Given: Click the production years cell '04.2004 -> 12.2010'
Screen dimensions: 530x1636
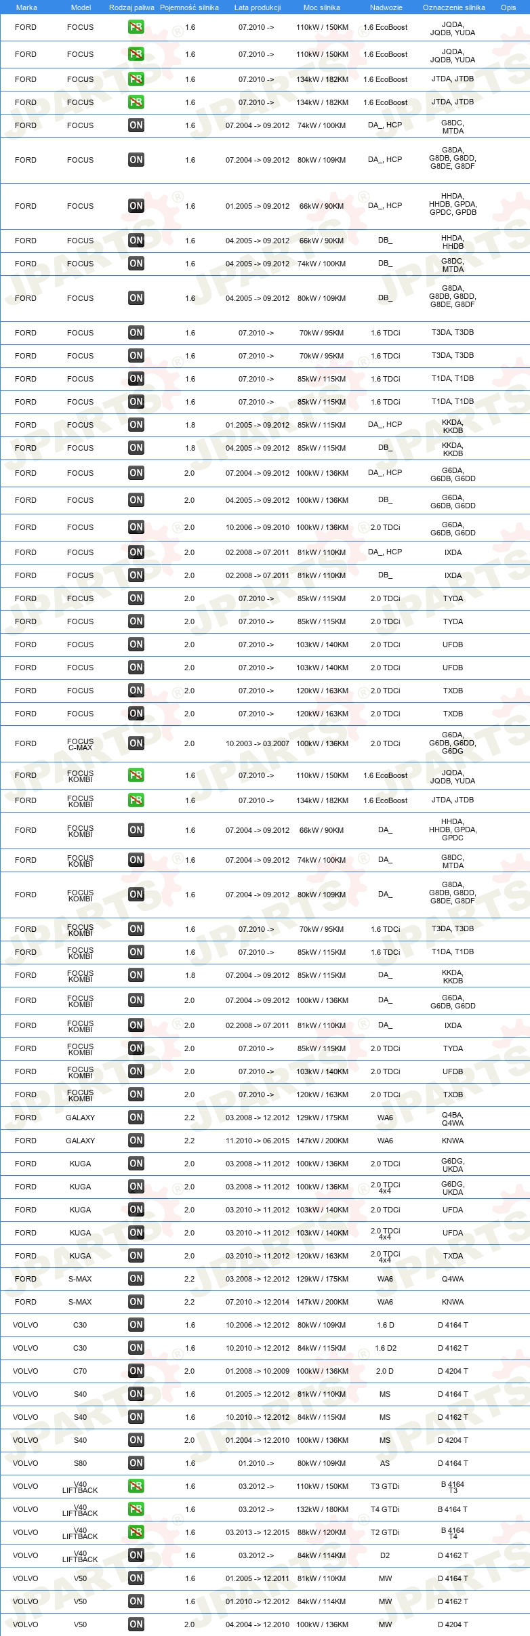Looking at the screenshot, I should 258,1624.
